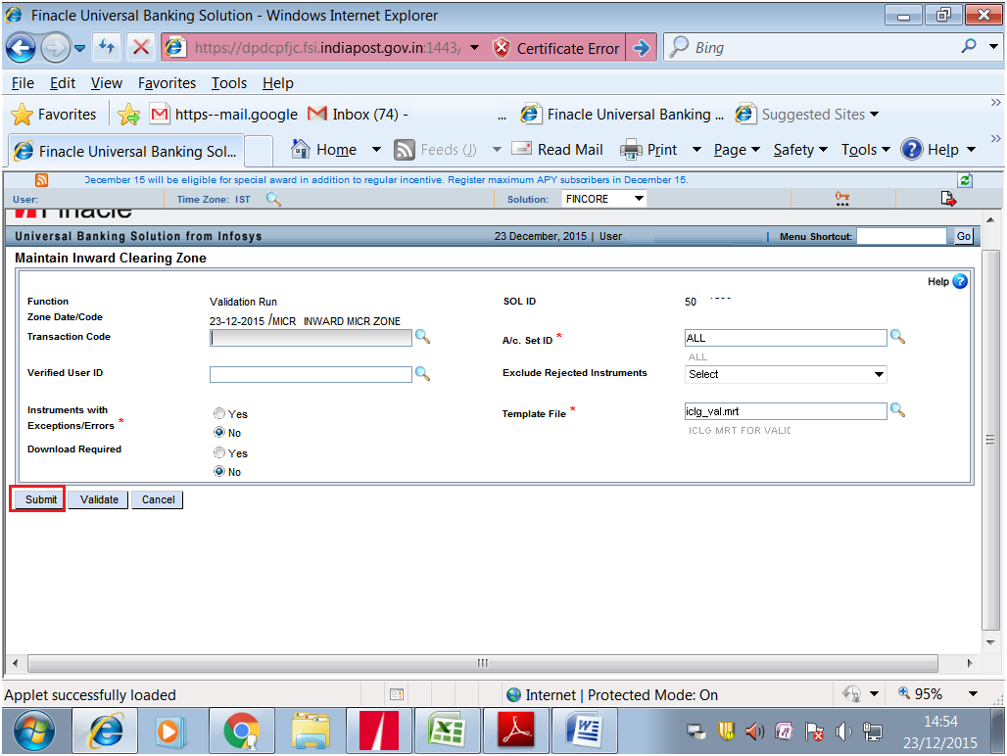The width and height of the screenshot is (1007, 756).
Task: Select Yes for Instruments with Exceptions/Errors
Action: pos(219,413)
